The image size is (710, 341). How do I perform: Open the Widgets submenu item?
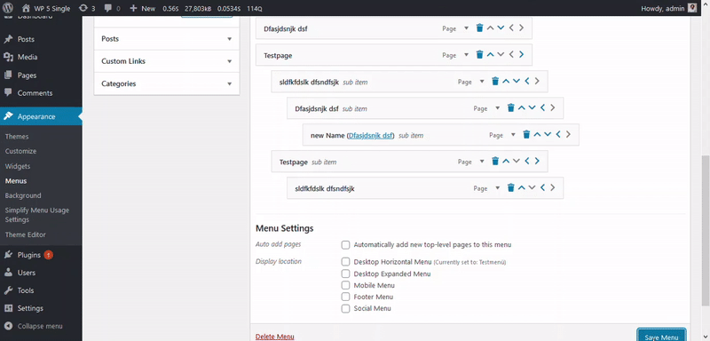[18, 166]
